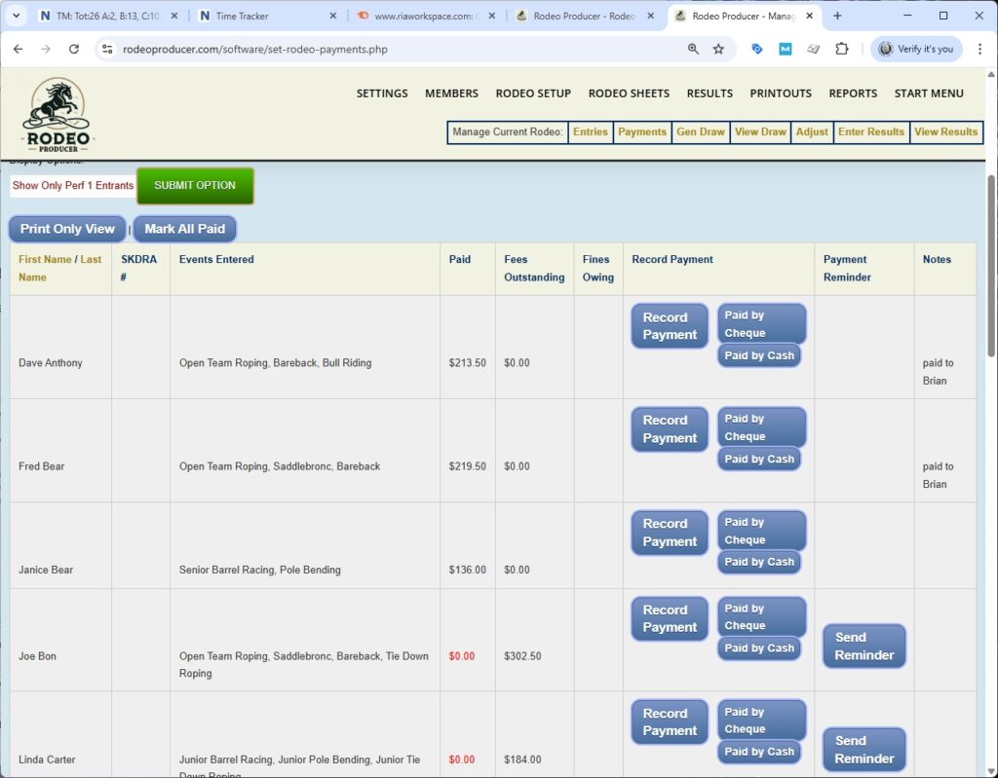Screen dimensions: 998x778
Task: Reload the current page
Action: pyautogui.click(x=74, y=49)
